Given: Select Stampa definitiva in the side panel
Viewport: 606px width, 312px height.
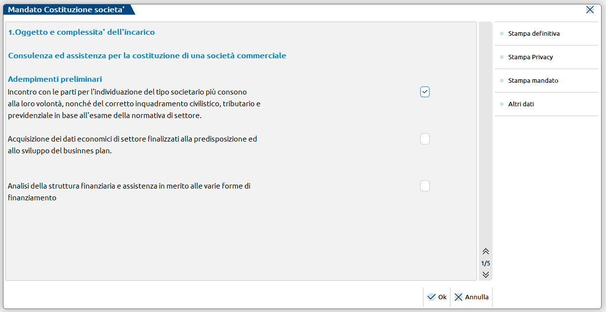Looking at the screenshot, I should coord(534,34).
